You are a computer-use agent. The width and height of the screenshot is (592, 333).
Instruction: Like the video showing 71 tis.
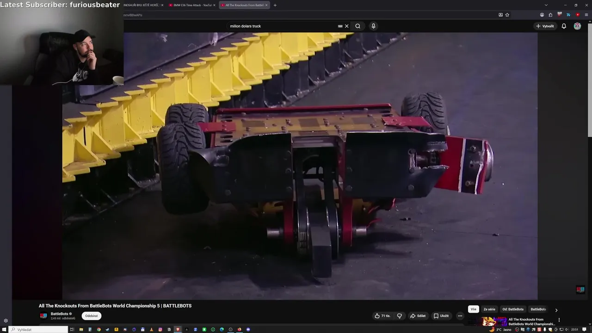pyautogui.click(x=382, y=316)
